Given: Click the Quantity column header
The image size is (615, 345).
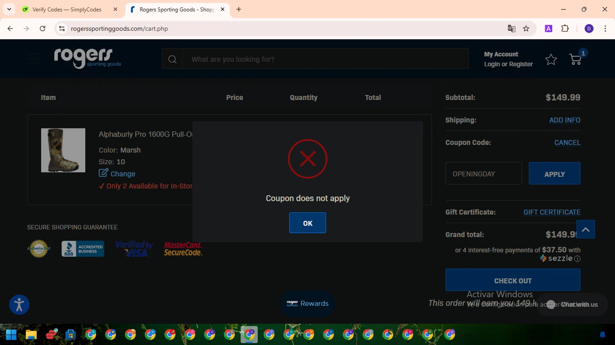Looking at the screenshot, I should pyautogui.click(x=303, y=97).
